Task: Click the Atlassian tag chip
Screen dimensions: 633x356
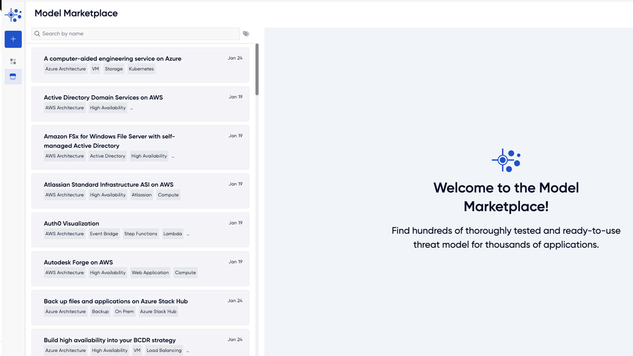Action: [142, 195]
